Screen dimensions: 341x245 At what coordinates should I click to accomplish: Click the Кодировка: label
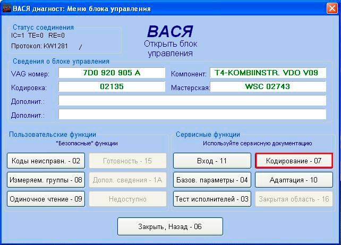pos(29,88)
